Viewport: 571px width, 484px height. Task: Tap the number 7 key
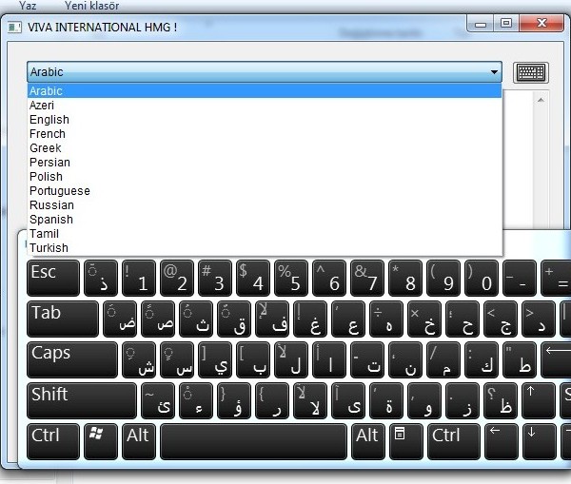pos(367,278)
